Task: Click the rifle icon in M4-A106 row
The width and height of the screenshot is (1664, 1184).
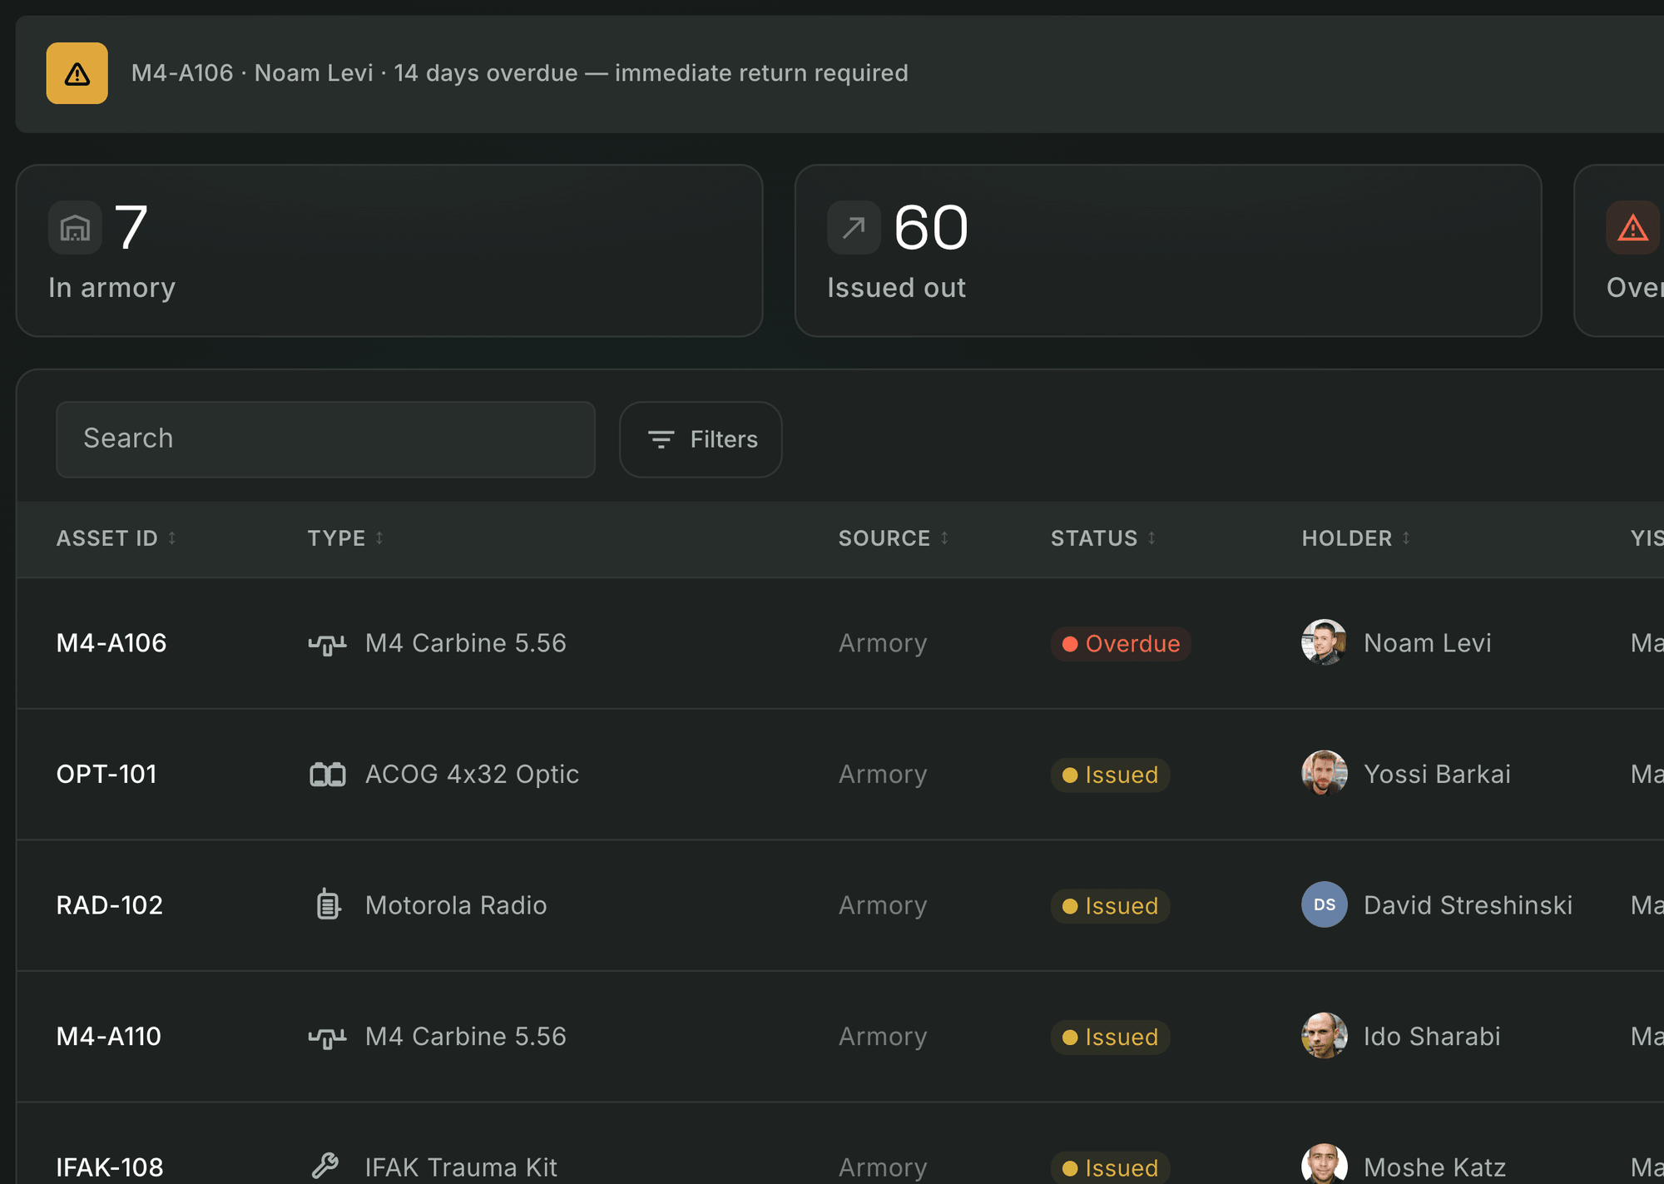Action: click(327, 643)
